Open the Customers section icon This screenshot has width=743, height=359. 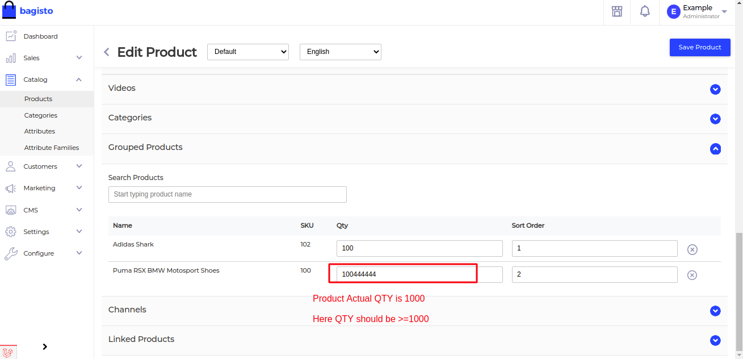click(x=12, y=166)
